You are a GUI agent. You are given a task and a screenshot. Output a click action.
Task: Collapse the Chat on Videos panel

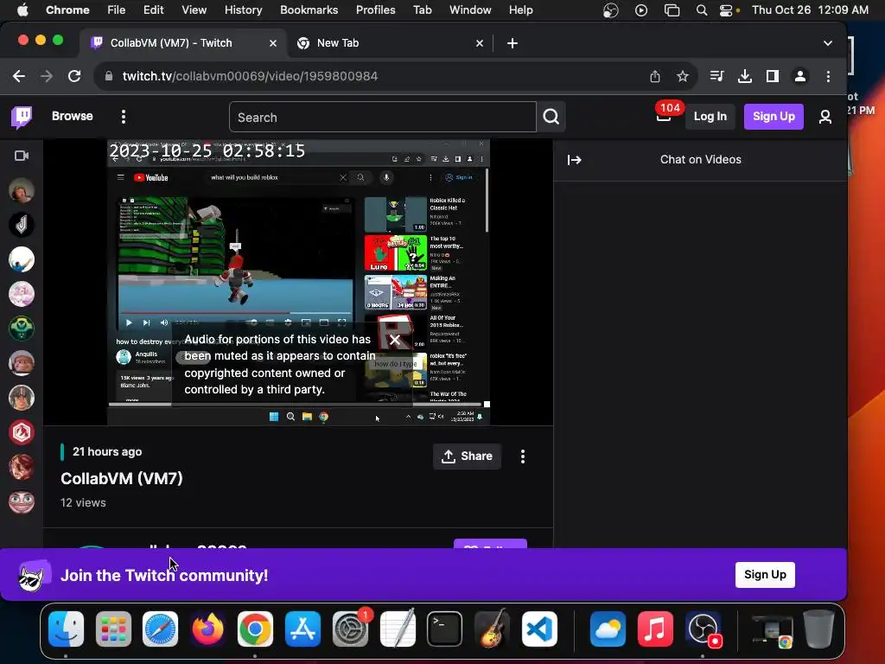point(574,160)
